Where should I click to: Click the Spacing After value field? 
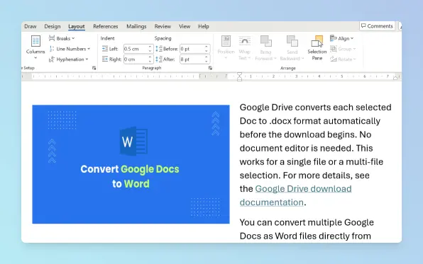point(192,59)
